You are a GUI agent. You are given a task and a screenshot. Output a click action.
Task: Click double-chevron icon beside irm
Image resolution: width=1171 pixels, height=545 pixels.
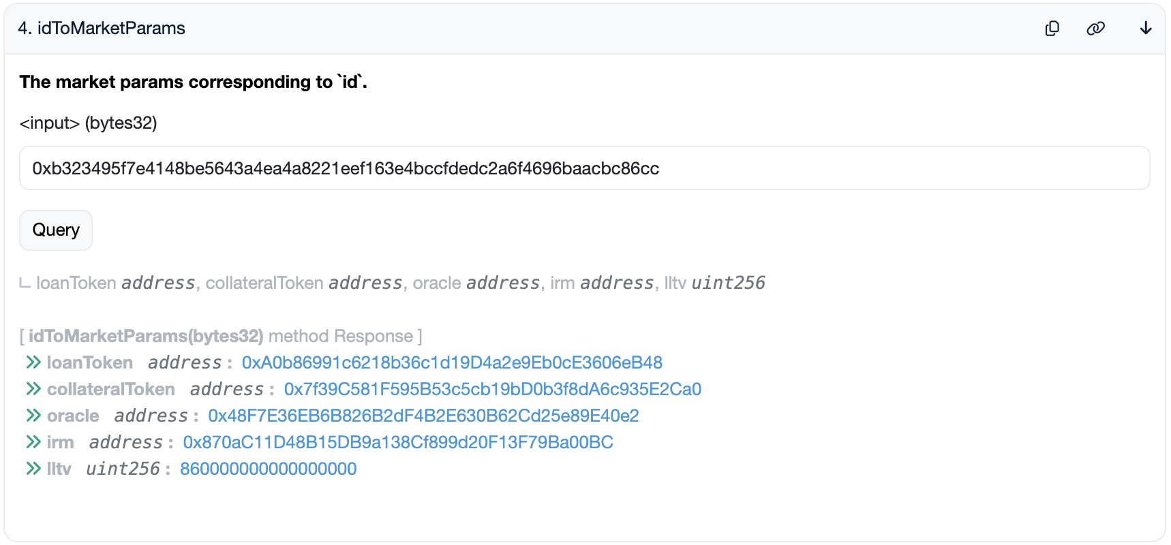coord(33,442)
